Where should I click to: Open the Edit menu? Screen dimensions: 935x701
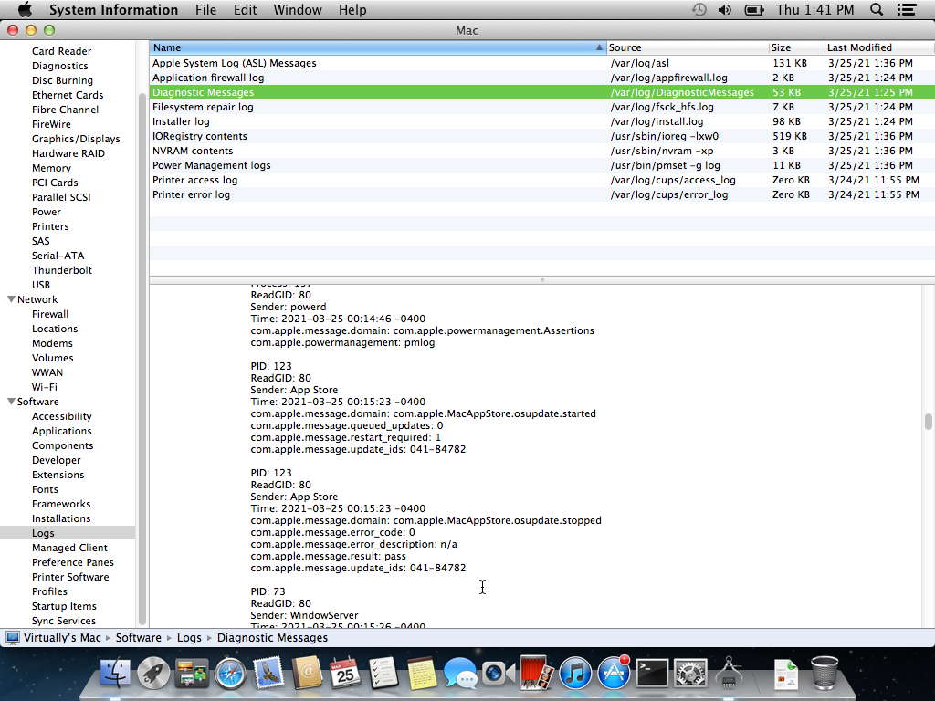(245, 9)
